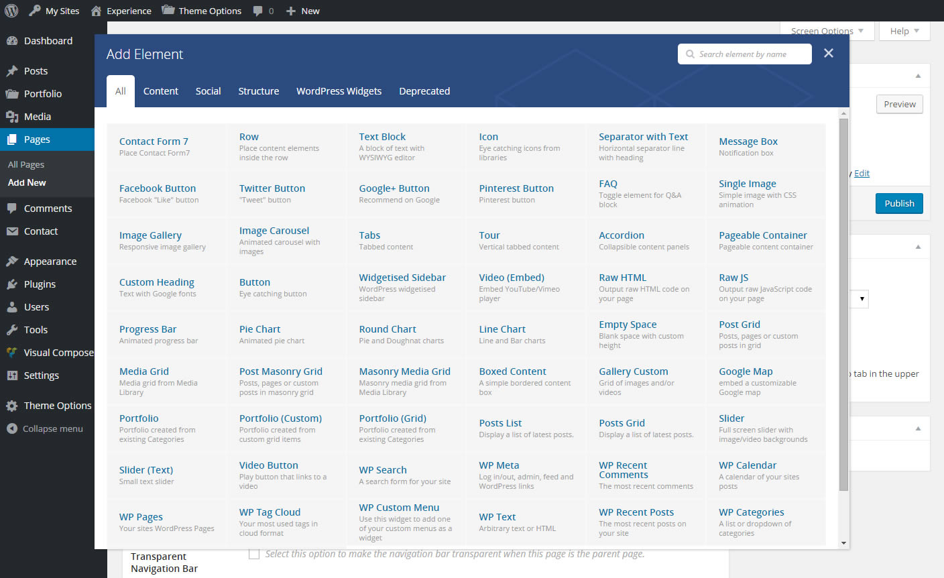944x578 pixels.
Task: Click the Visual Composer icon in sidebar
Action: pos(12,353)
